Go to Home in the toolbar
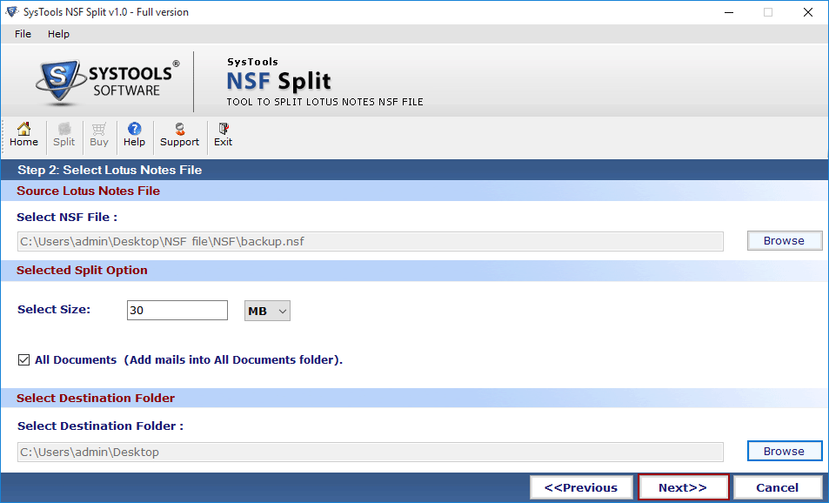This screenshot has height=503, width=829. (x=23, y=135)
